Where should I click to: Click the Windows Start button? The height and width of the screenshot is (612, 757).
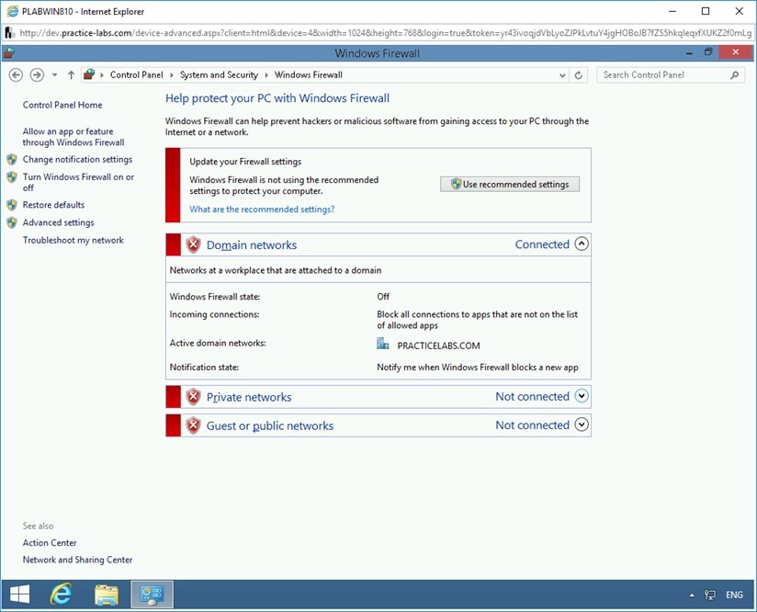18,594
